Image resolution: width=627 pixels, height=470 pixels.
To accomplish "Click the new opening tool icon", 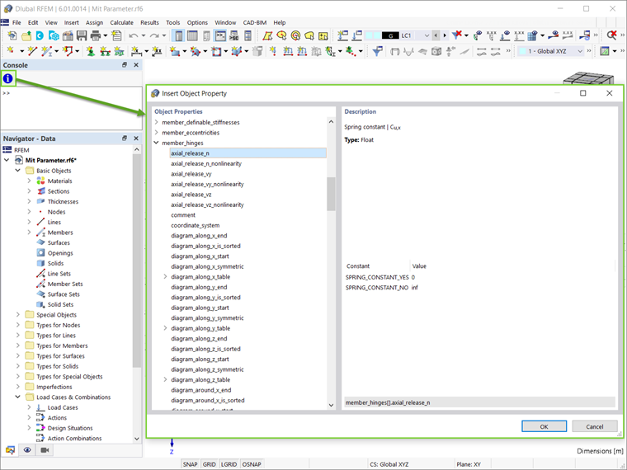I will pos(217,51).
